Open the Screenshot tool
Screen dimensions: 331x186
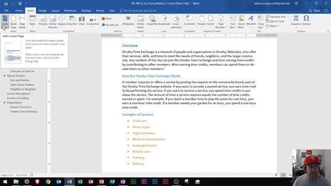93,22
